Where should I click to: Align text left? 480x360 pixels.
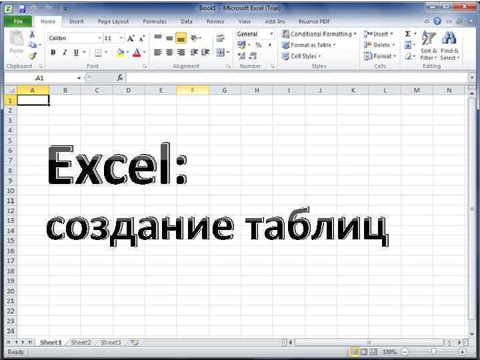click(157, 53)
